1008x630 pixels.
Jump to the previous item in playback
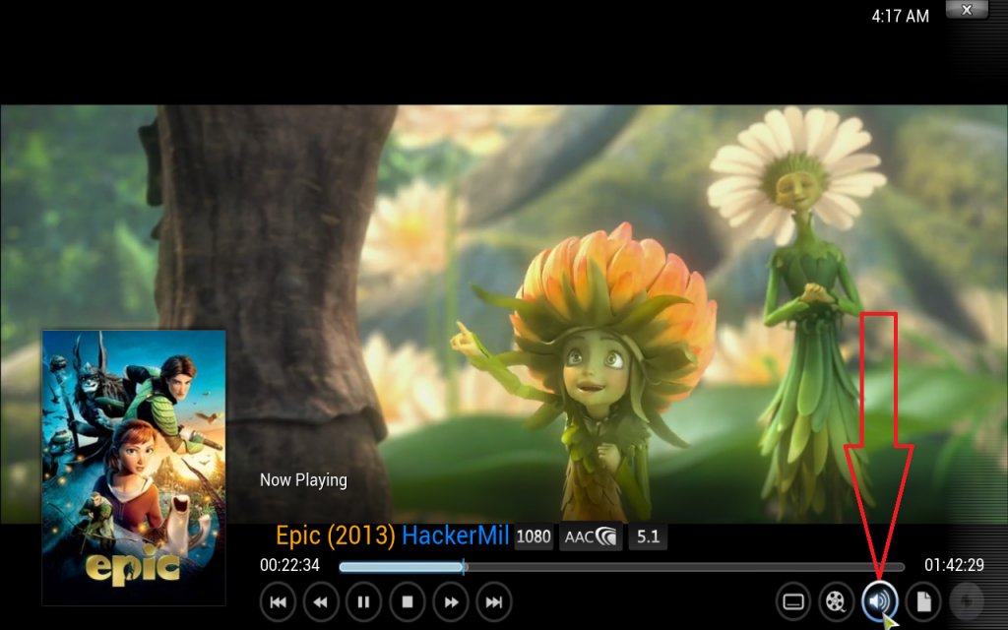[278, 602]
